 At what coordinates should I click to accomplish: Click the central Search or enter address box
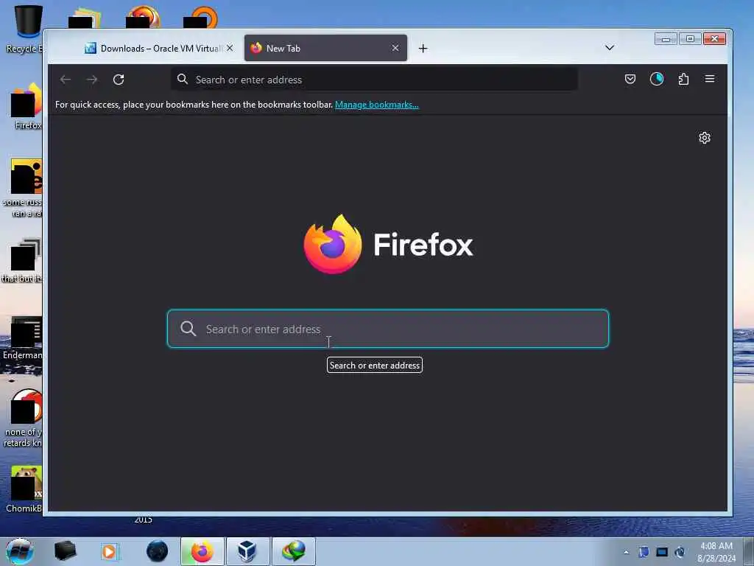(388, 329)
